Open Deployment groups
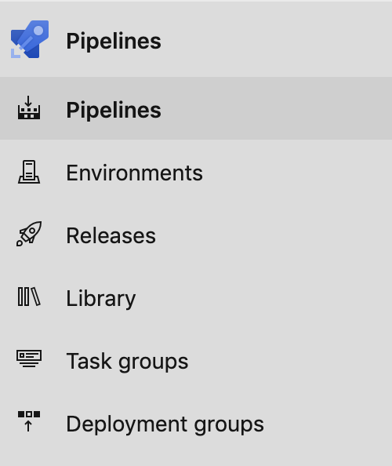Image resolution: width=392 pixels, height=466 pixels. tap(196, 424)
